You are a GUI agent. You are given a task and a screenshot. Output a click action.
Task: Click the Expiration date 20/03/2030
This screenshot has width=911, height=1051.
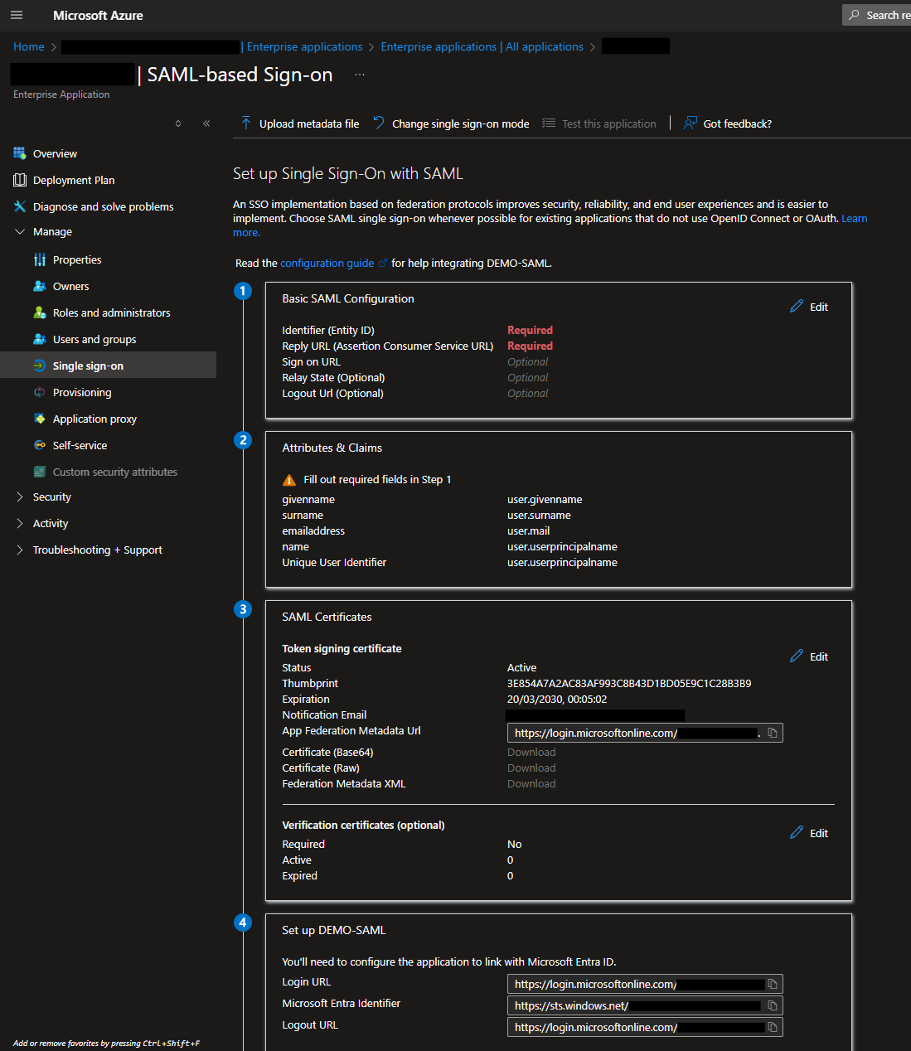click(x=557, y=700)
